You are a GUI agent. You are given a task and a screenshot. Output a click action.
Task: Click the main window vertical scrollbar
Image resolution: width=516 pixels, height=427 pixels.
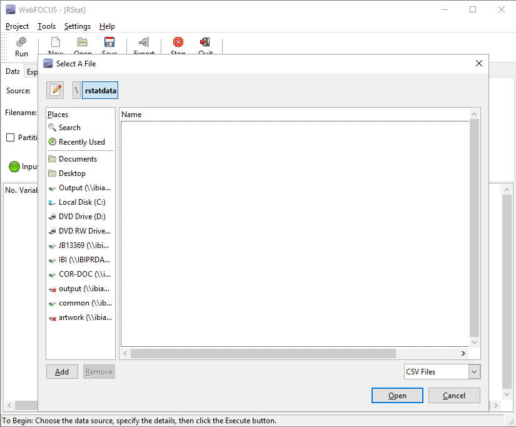point(507,292)
